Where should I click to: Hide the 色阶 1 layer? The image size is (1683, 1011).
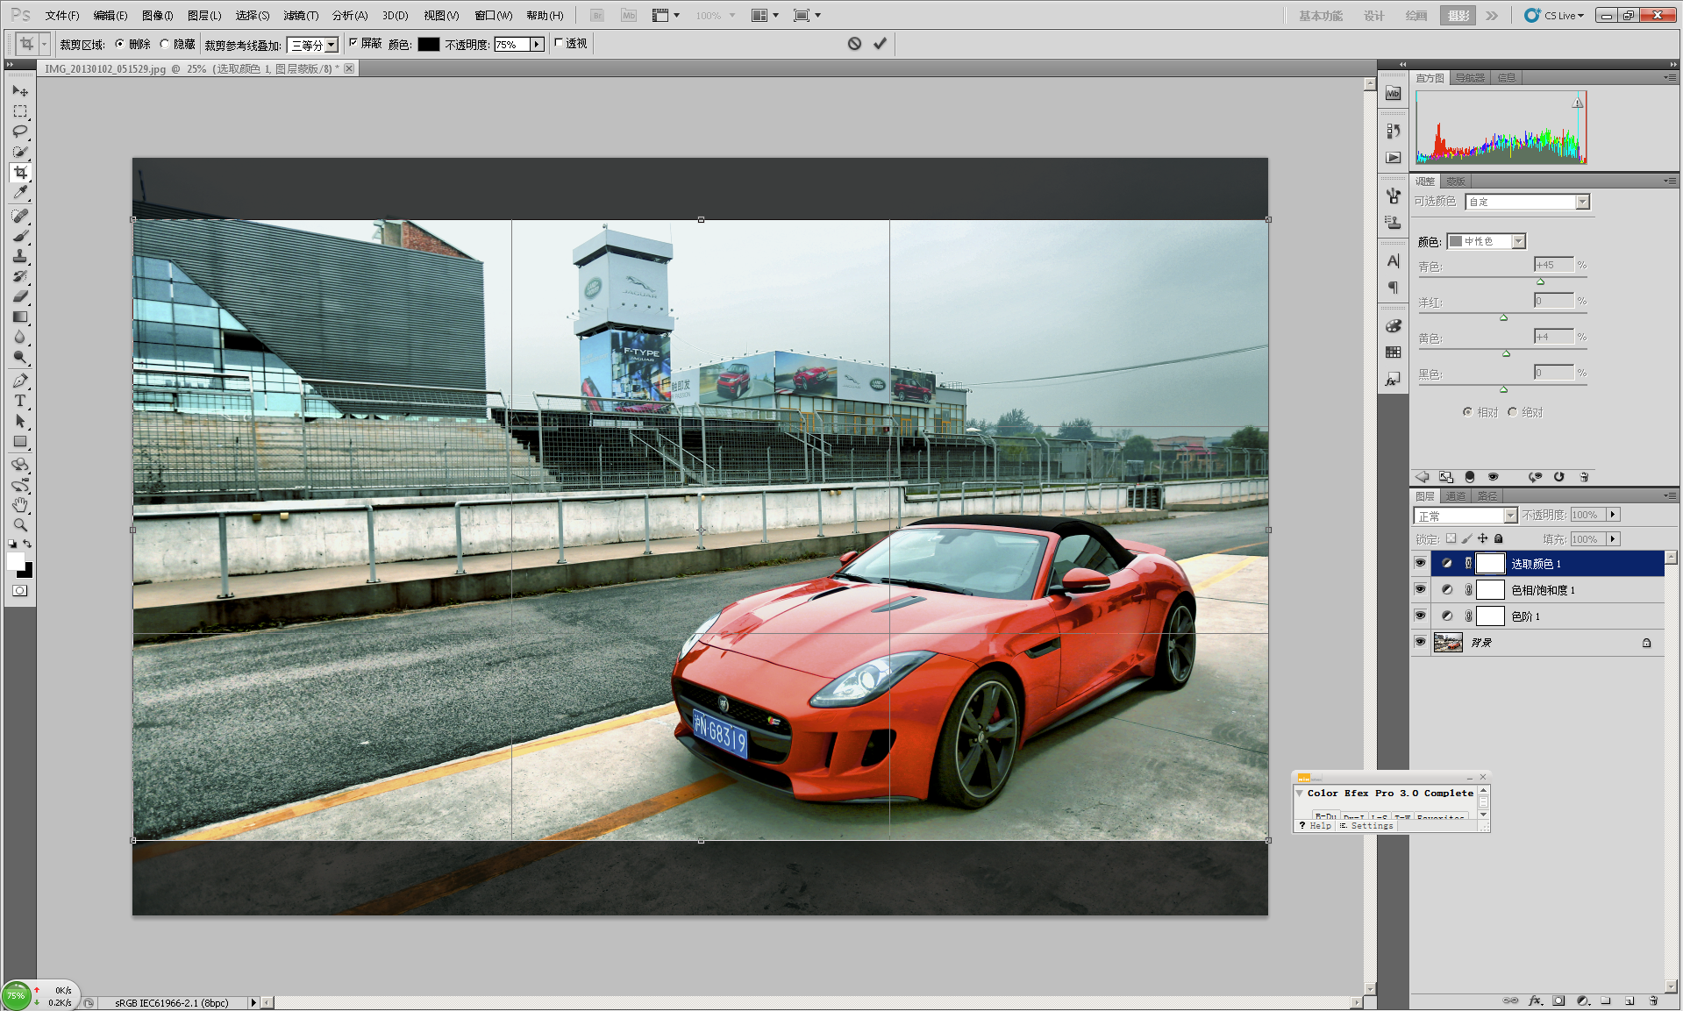pos(1420,616)
